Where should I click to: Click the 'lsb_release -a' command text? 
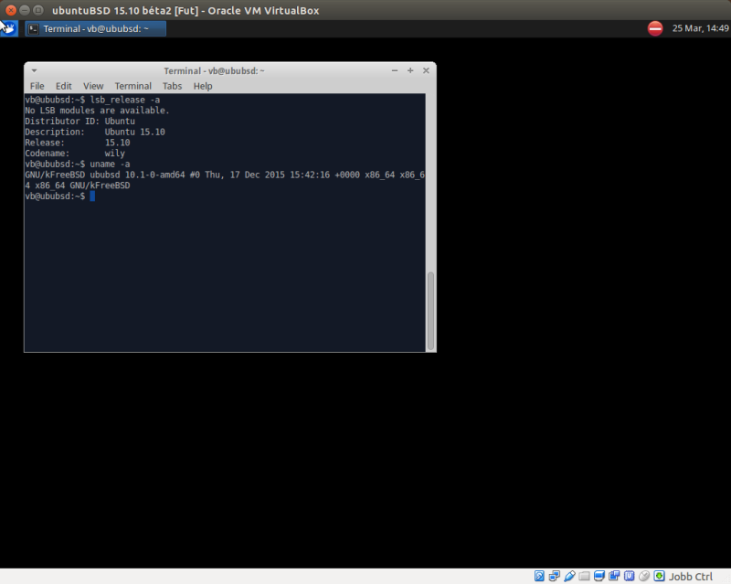125,100
